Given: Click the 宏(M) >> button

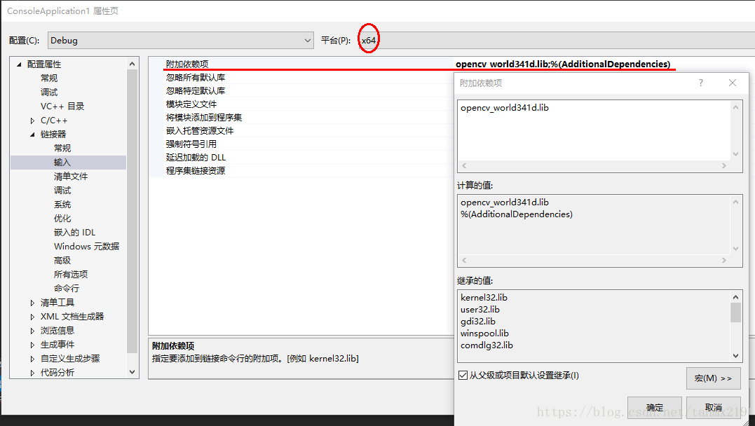Looking at the screenshot, I should (x=713, y=378).
